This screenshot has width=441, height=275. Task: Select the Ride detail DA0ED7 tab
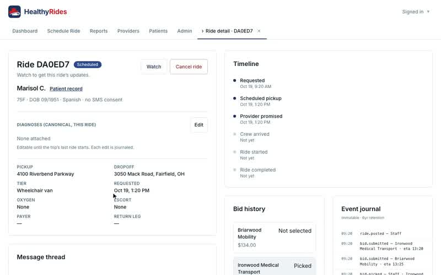[229, 31]
